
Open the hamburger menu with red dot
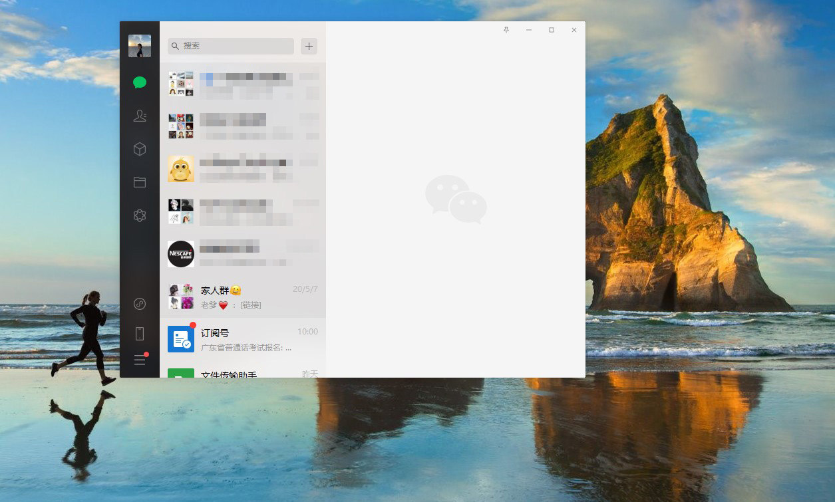tap(140, 360)
